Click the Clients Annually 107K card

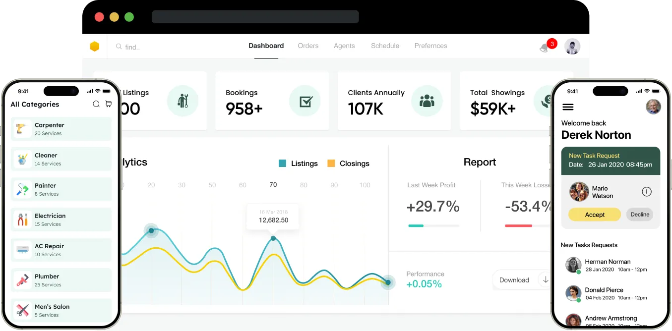[x=395, y=101]
